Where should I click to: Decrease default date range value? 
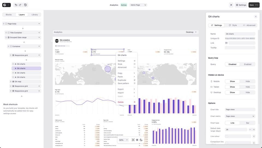pyautogui.click(x=250, y=130)
